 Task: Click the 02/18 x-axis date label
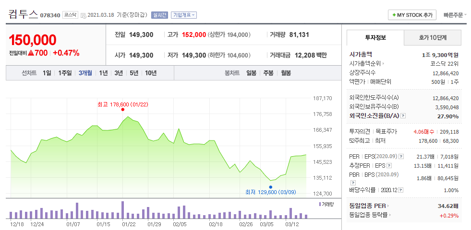coord(216,224)
